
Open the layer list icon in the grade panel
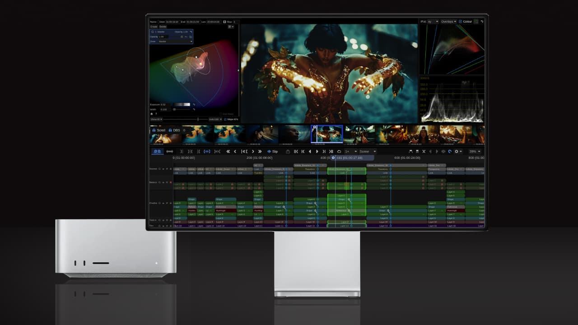(230, 27)
